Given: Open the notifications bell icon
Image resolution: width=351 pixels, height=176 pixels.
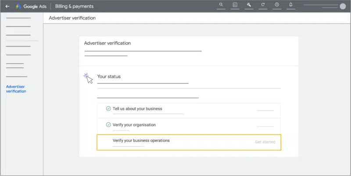Looking at the screenshot, I should point(291,4).
